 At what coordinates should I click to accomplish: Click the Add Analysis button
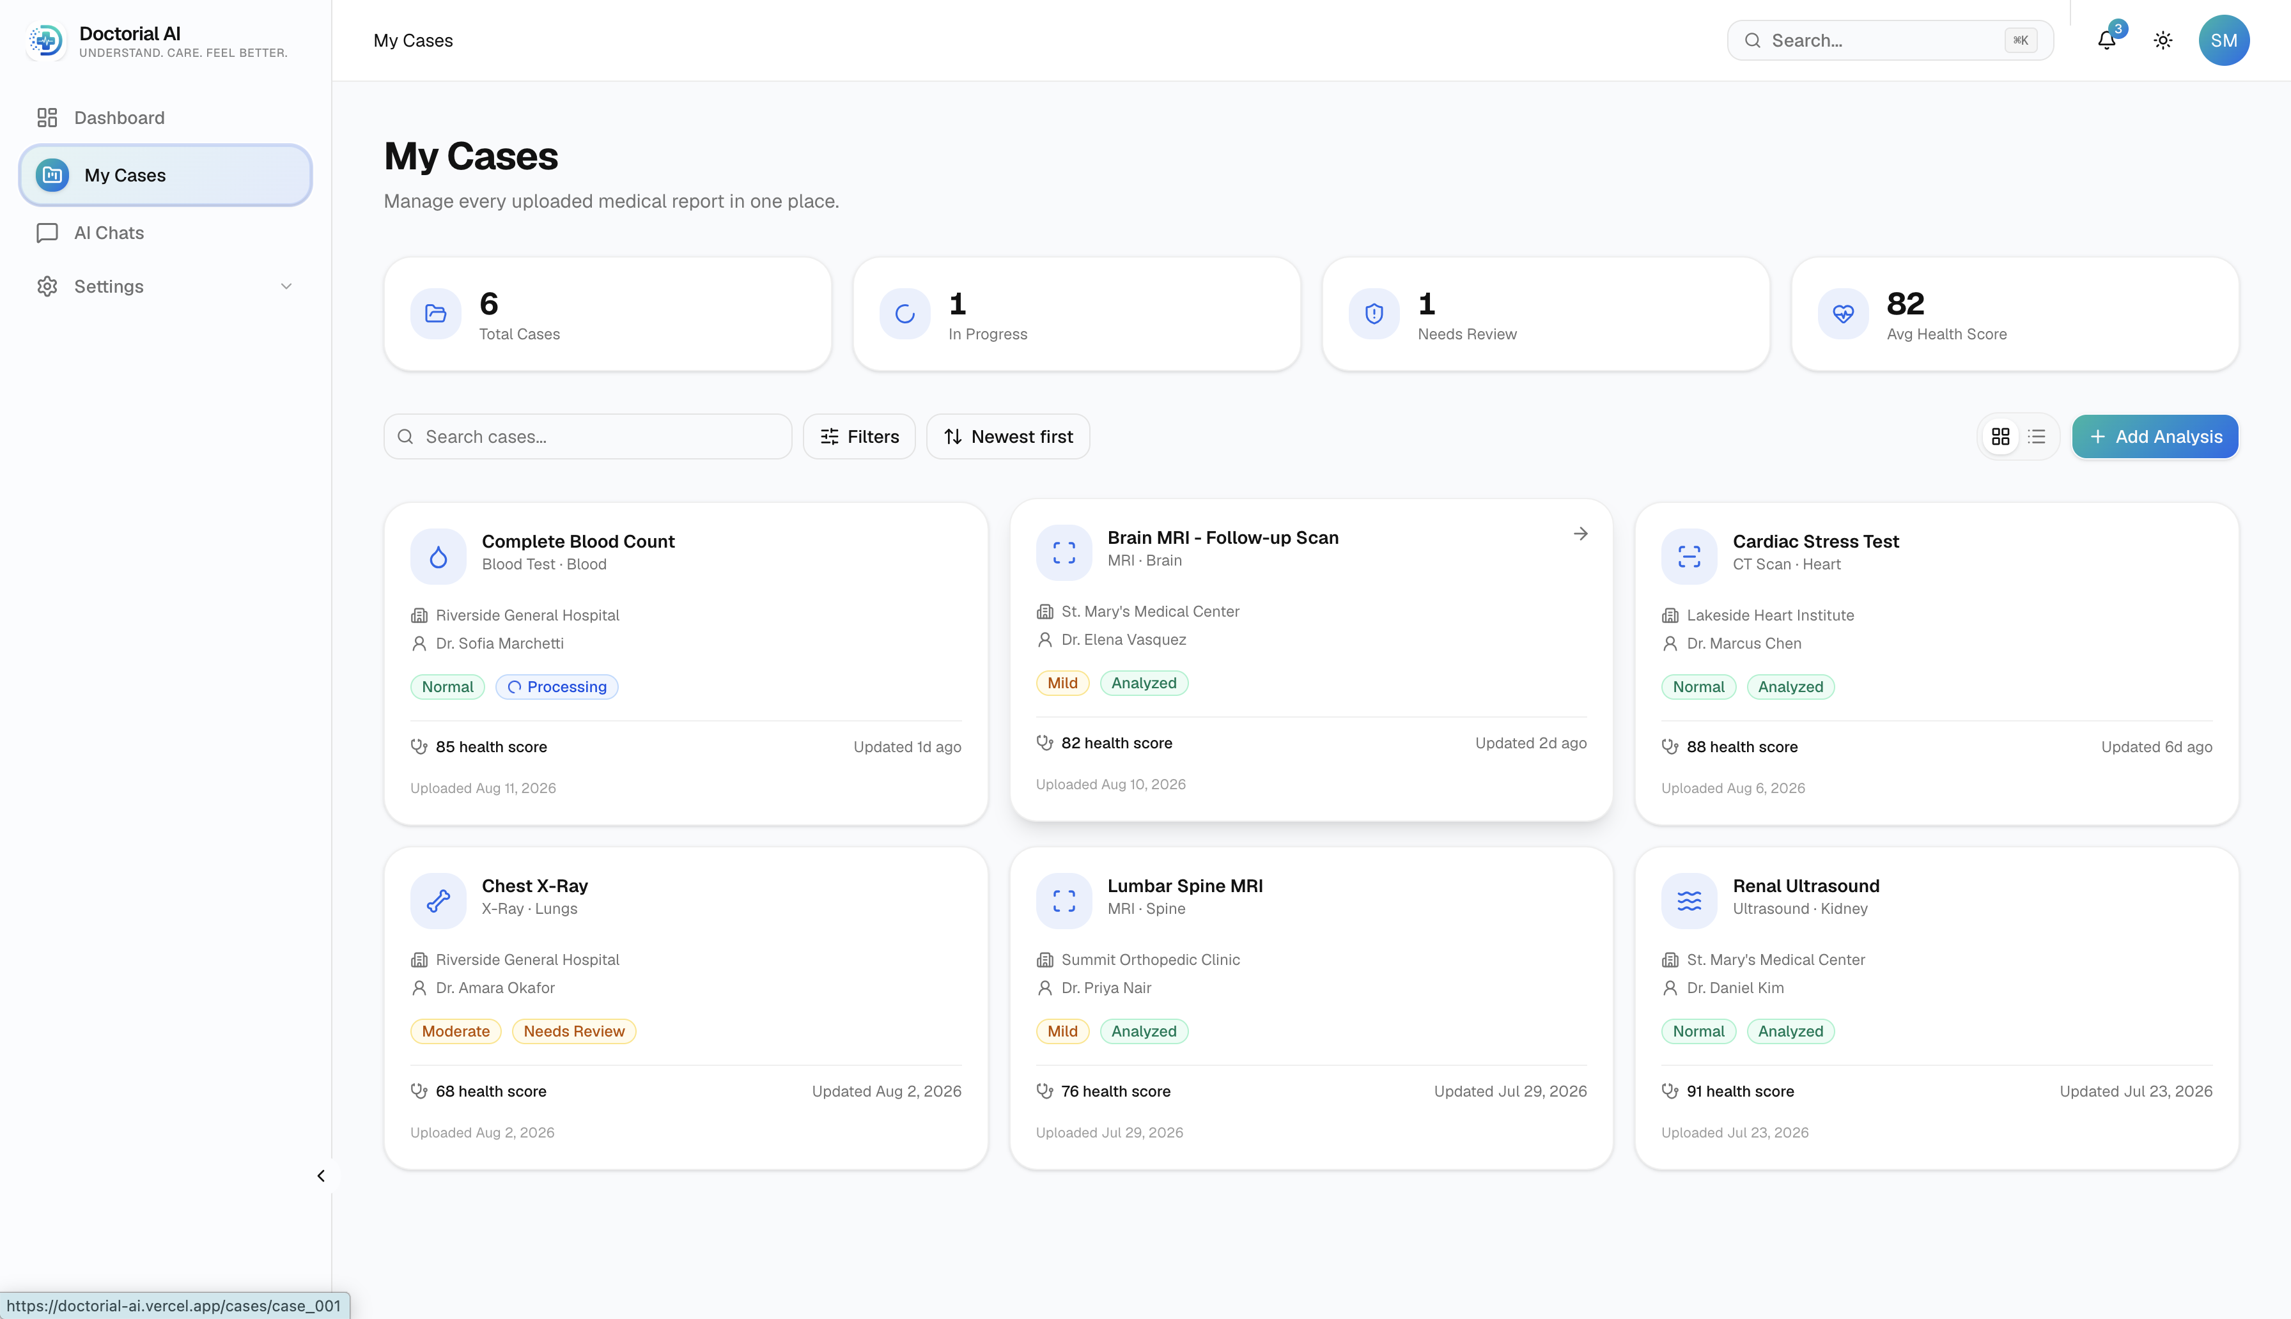point(2155,436)
